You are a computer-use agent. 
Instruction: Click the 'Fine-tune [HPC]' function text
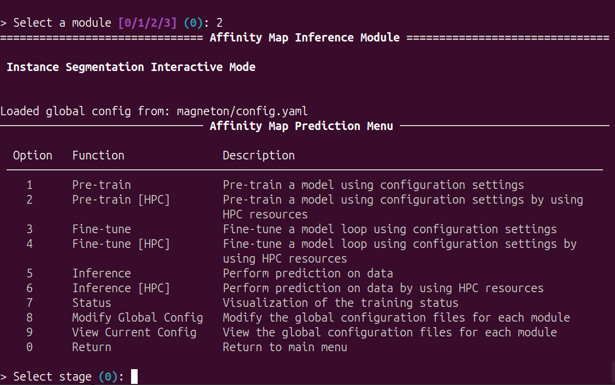121,244
